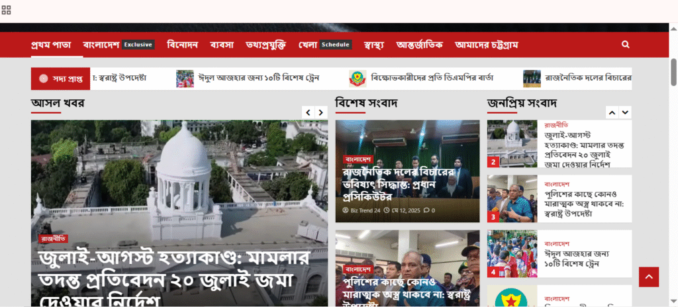Click বাংলাদেশ tag on second বিশেষ সংবাদ card
Screen dimensions: 678x307
[358, 269]
